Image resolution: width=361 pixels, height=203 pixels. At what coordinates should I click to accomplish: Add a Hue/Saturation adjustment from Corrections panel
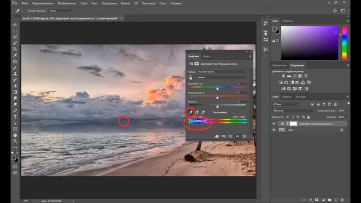280,82
